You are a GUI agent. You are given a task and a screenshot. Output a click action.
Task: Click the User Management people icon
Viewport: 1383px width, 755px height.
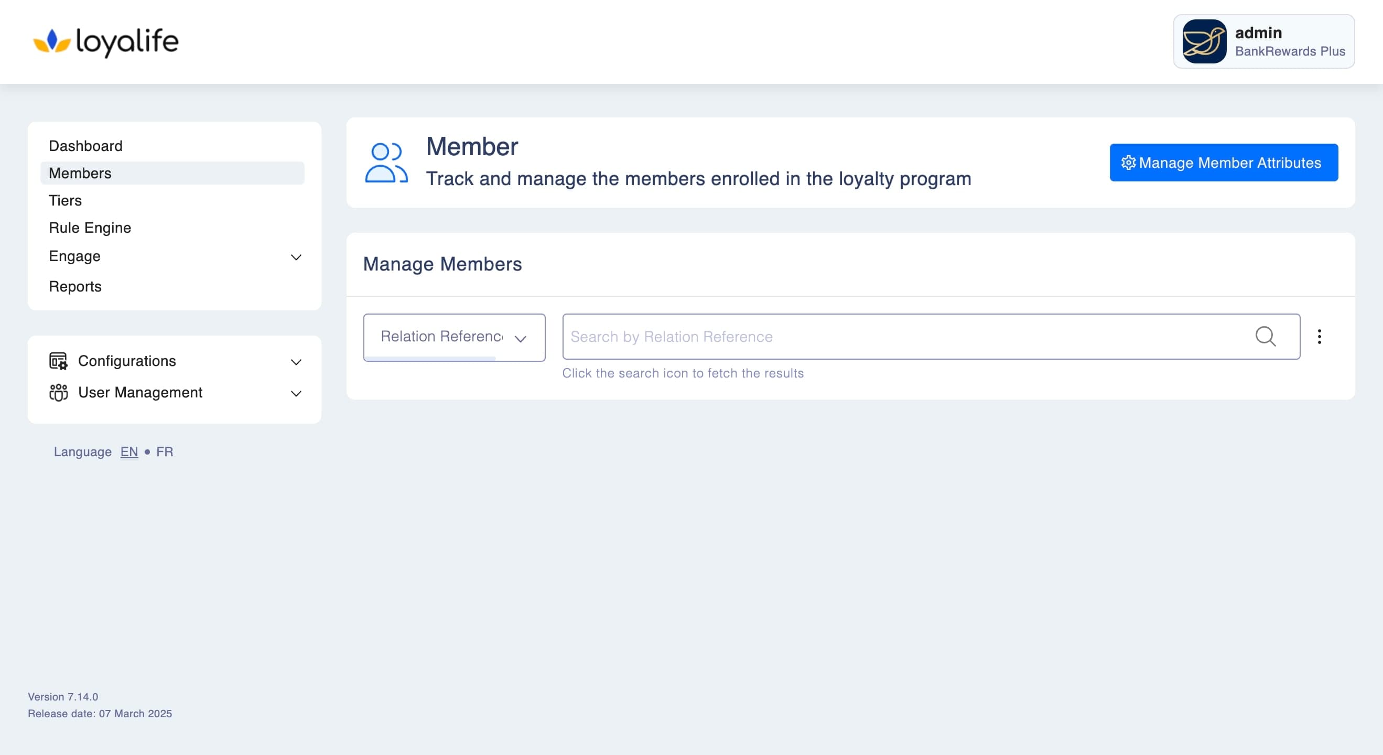pyautogui.click(x=58, y=393)
